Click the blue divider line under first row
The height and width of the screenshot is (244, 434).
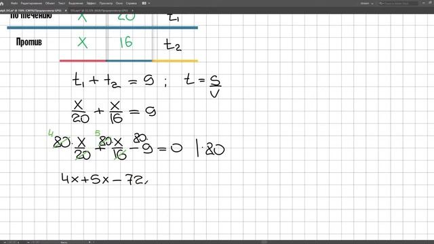tap(102, 28)
